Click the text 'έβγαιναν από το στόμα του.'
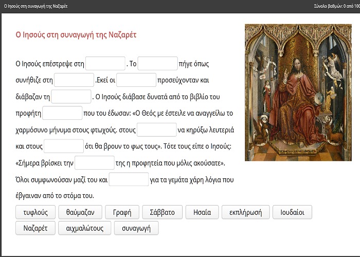The width and height of the screenshot is (360, 257). pyautogui.click(x=55, y=196)
